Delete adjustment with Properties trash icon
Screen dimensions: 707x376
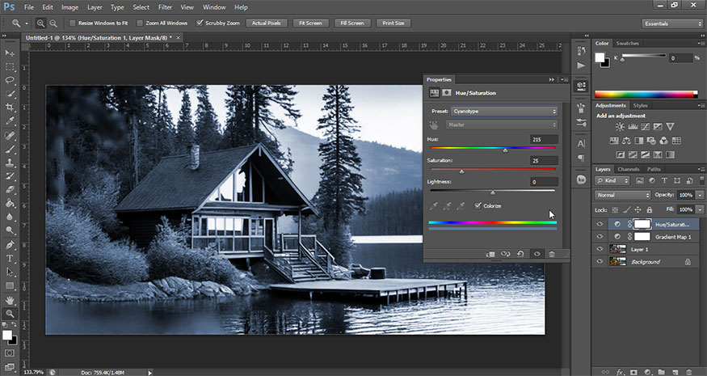coord(551,254)
